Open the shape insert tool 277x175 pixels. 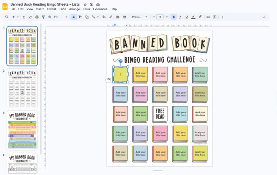[x=87, y=17]
